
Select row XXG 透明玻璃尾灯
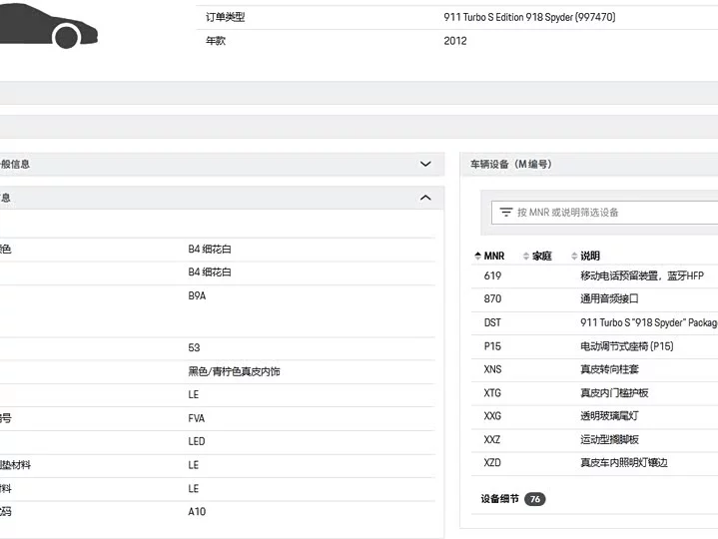coord(594,416)
